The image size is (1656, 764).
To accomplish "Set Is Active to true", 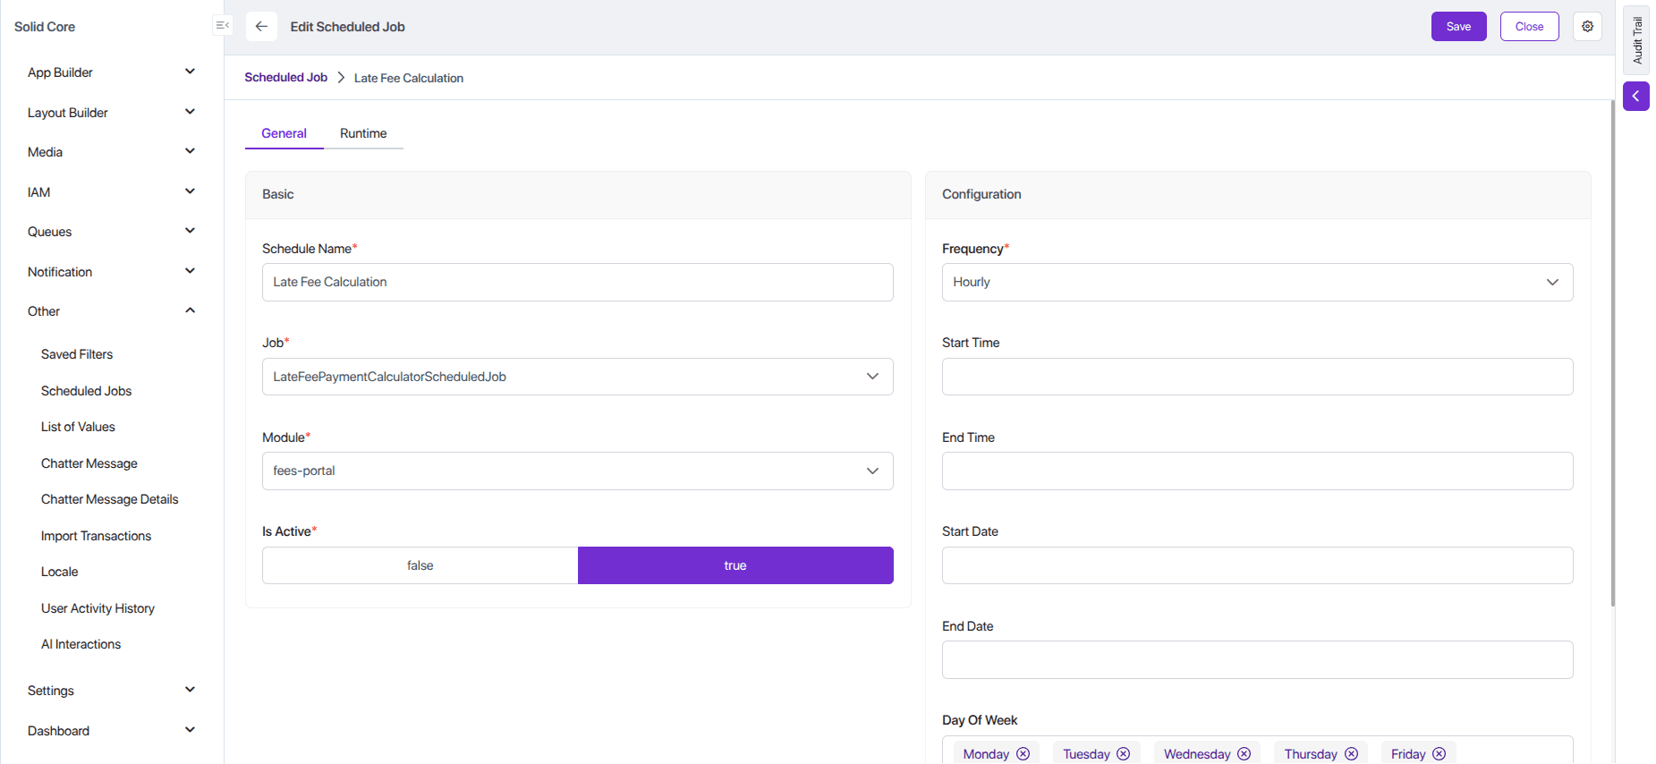I will coord(735,565).
